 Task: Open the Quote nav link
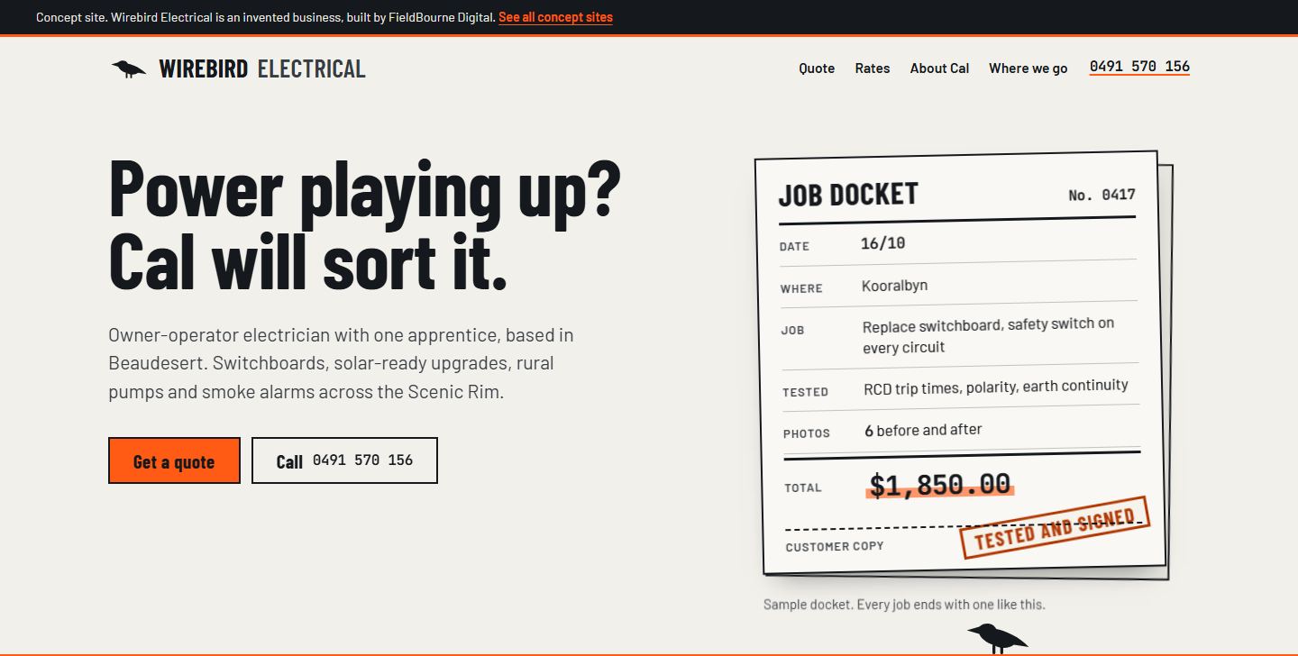click(x=817, y=68)
